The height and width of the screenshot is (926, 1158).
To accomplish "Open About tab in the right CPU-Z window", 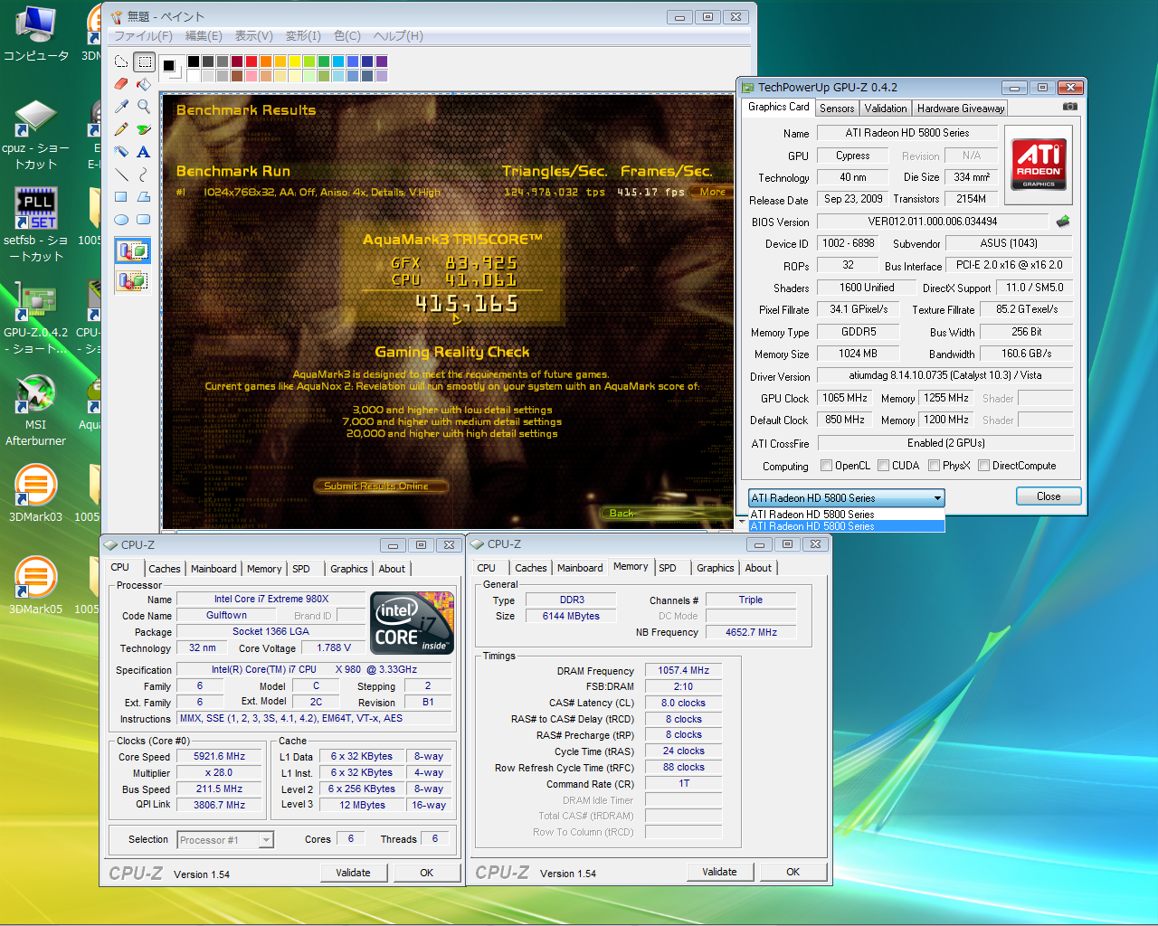I will point(758,568).
